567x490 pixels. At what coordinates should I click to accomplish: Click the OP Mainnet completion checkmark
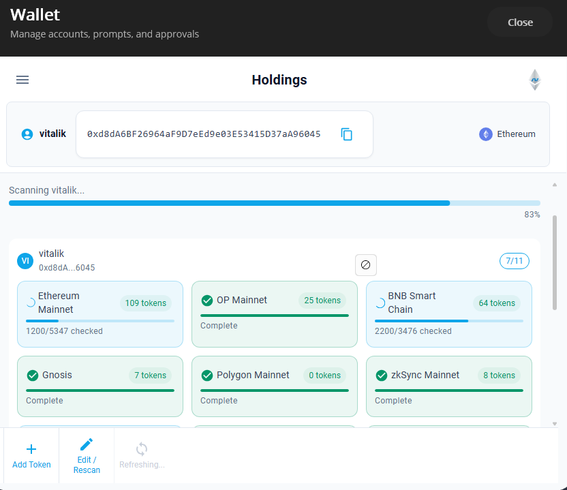206,300
